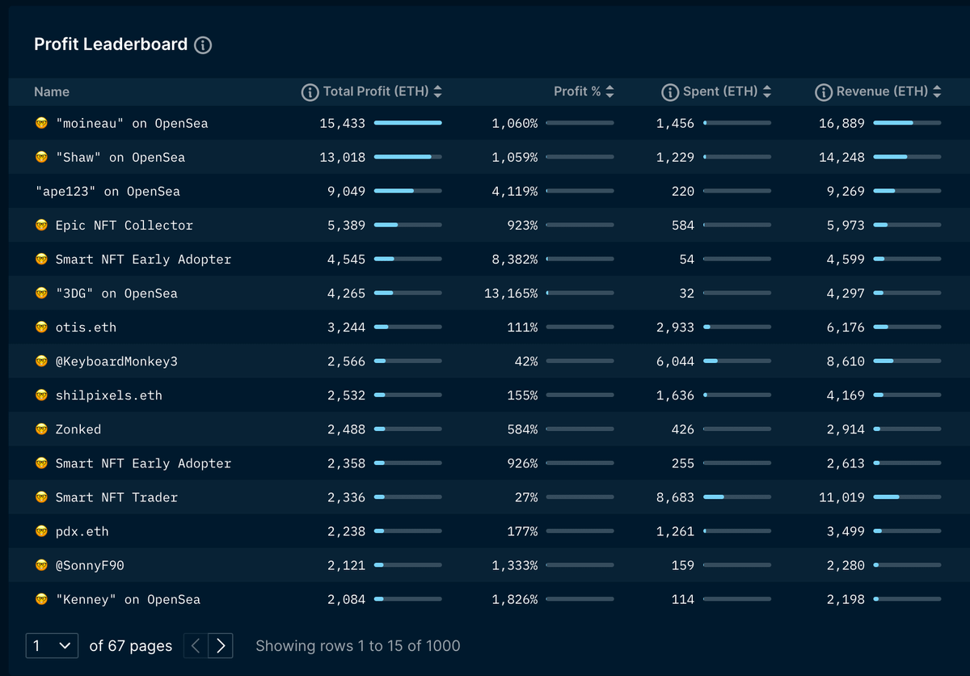970x676 pixels.
Task: Open the pdx.eth leaderboard entry
Action: (x=82, y=531)
